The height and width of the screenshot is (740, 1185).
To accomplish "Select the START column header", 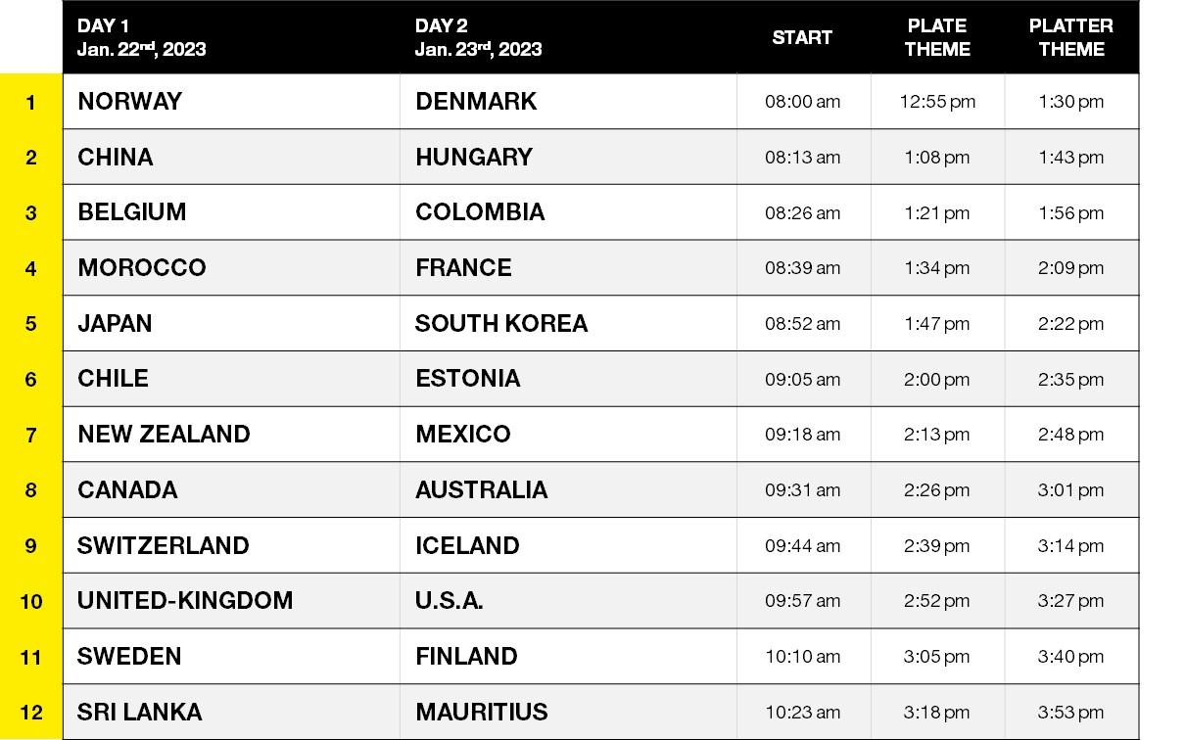I will (x=802, y=37).
